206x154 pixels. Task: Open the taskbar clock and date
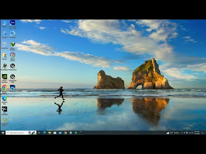pos(197,133)
